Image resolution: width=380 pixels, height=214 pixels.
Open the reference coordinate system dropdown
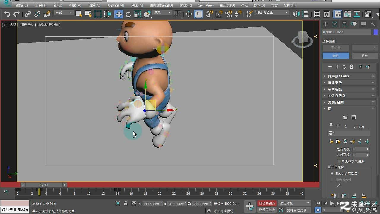[162, 13]
